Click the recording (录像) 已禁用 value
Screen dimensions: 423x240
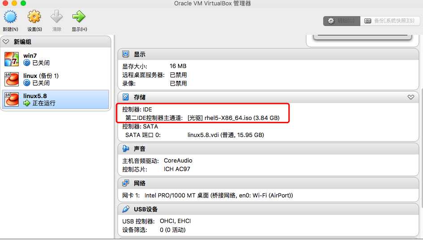[x=178, y=83]
